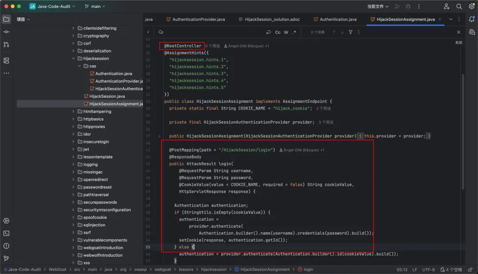Image resolution: width=478 pixels, height=274 pixels.
Task: Expand folded constructor at line 37
Action: (x=159, y=136)
